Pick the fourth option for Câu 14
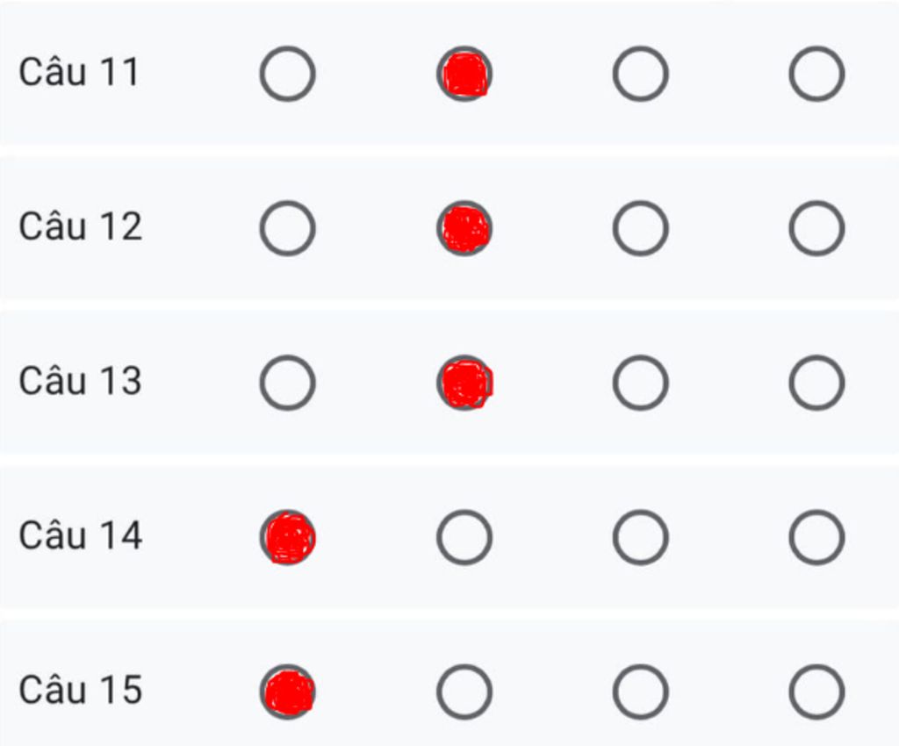899x746 pixels. 816,537
